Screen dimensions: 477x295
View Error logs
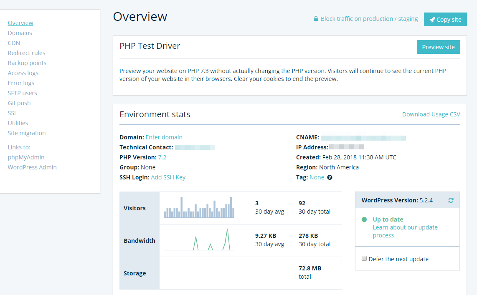tap(21, 83)
